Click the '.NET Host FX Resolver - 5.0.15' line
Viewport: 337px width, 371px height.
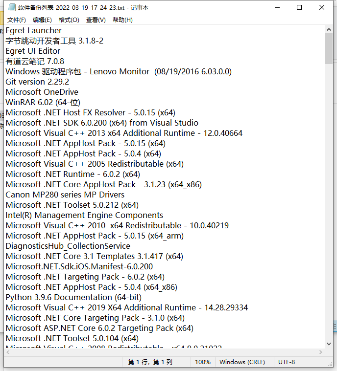coord(91,112)
